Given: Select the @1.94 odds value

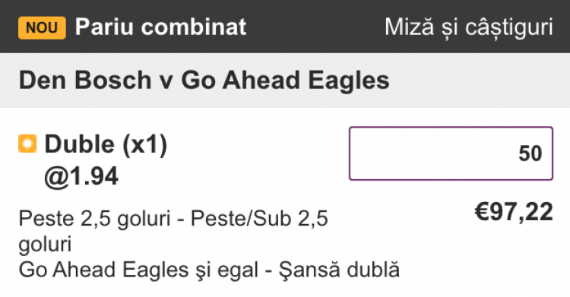Looking at the screenshot, I should [81, 177].
